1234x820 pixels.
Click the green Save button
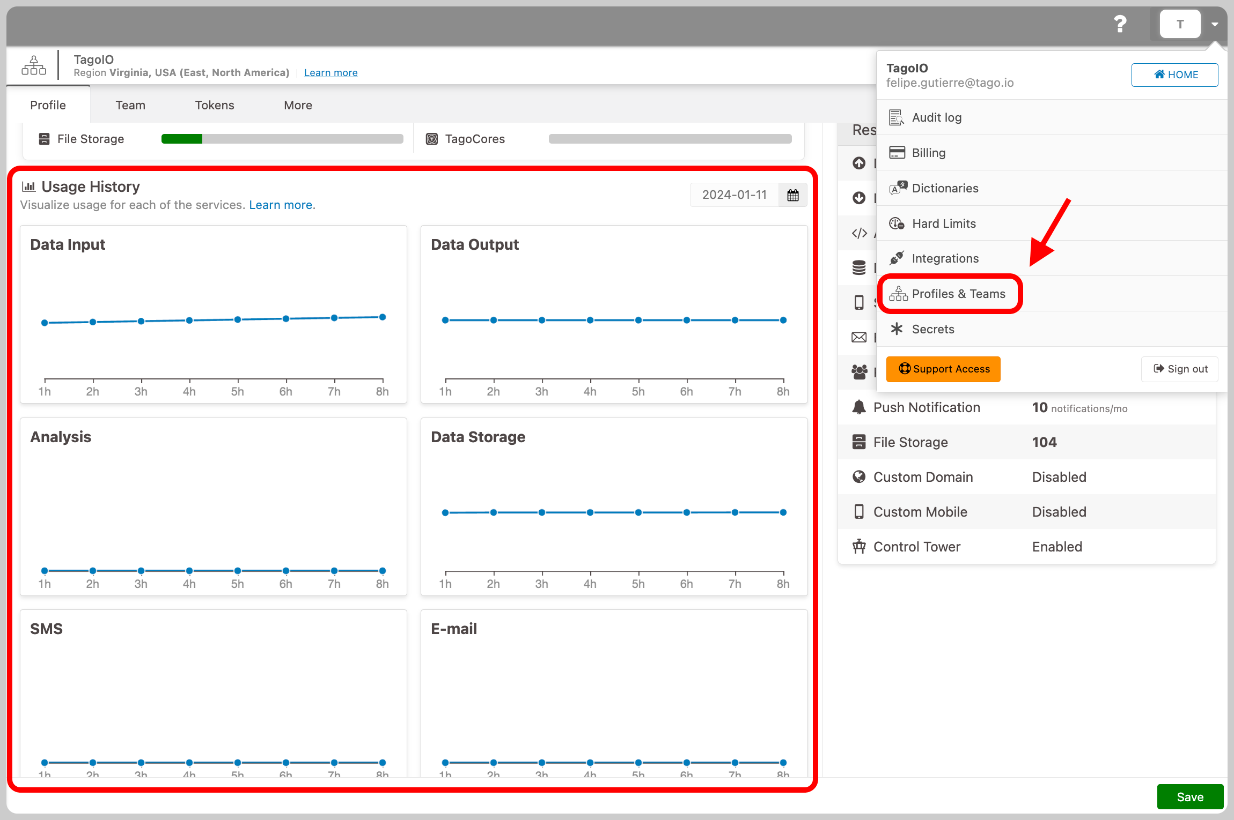1190,797
